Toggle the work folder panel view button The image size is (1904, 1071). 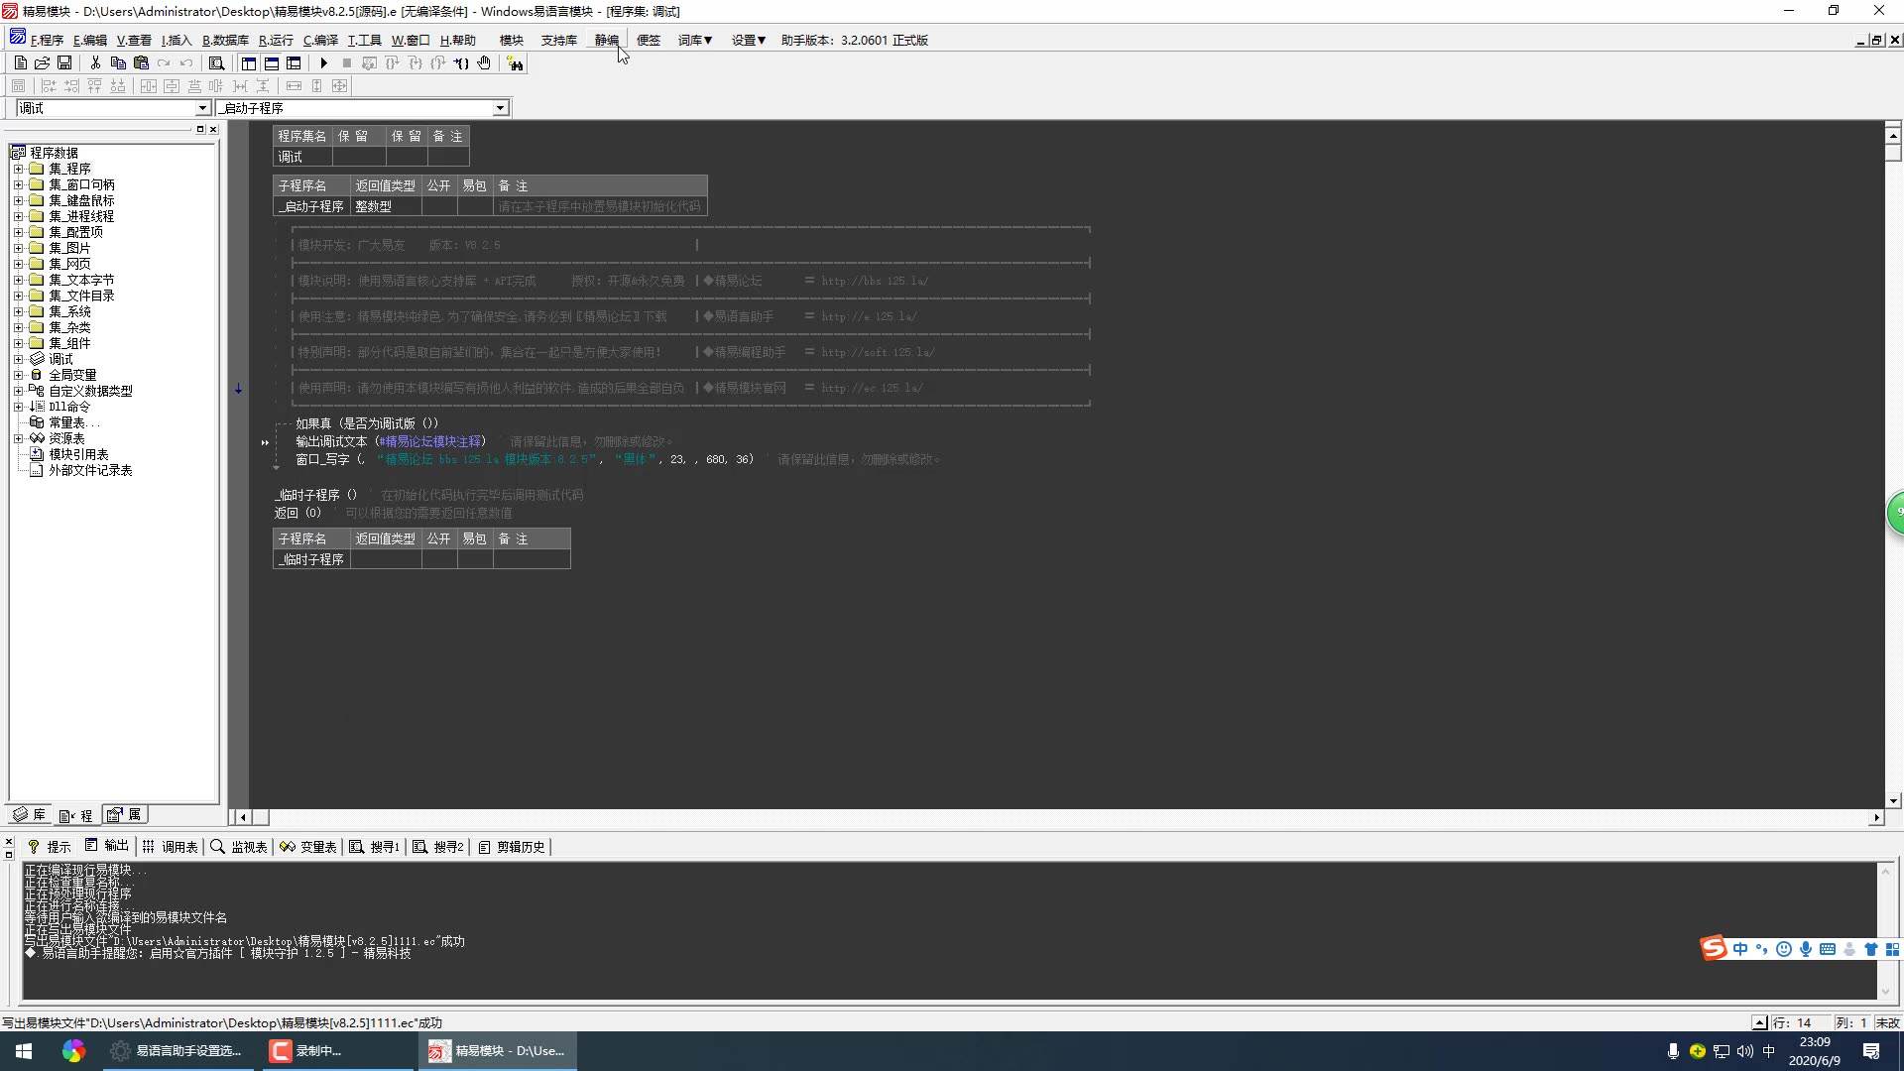(248, 62)
